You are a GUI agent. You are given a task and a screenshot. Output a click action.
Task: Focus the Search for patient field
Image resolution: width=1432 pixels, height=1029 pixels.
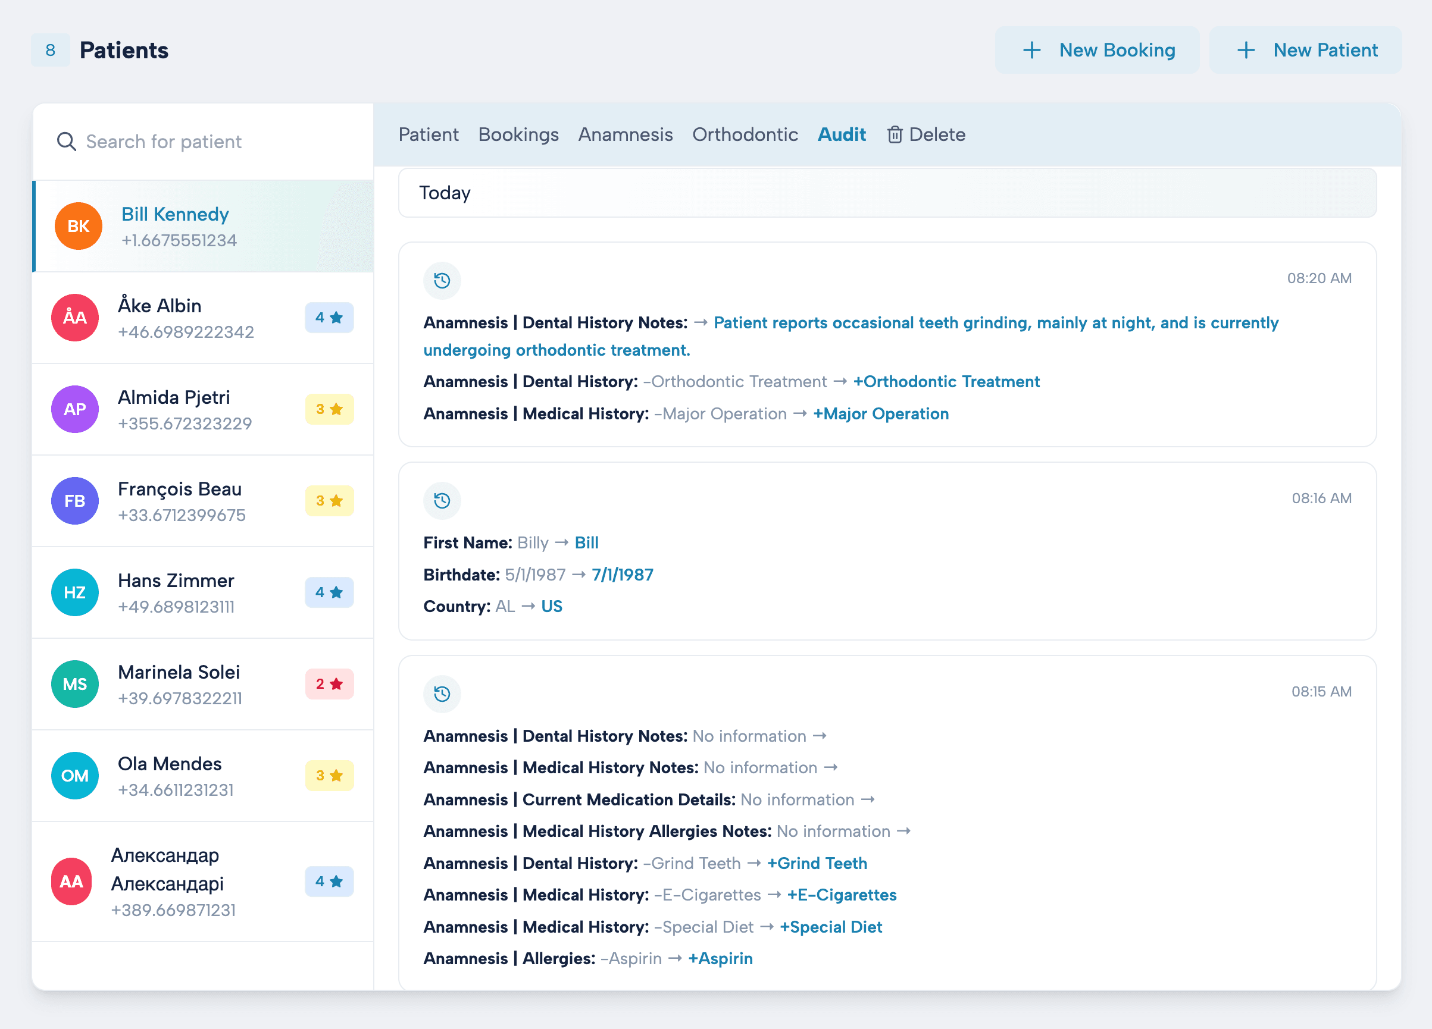click(204, 142)
